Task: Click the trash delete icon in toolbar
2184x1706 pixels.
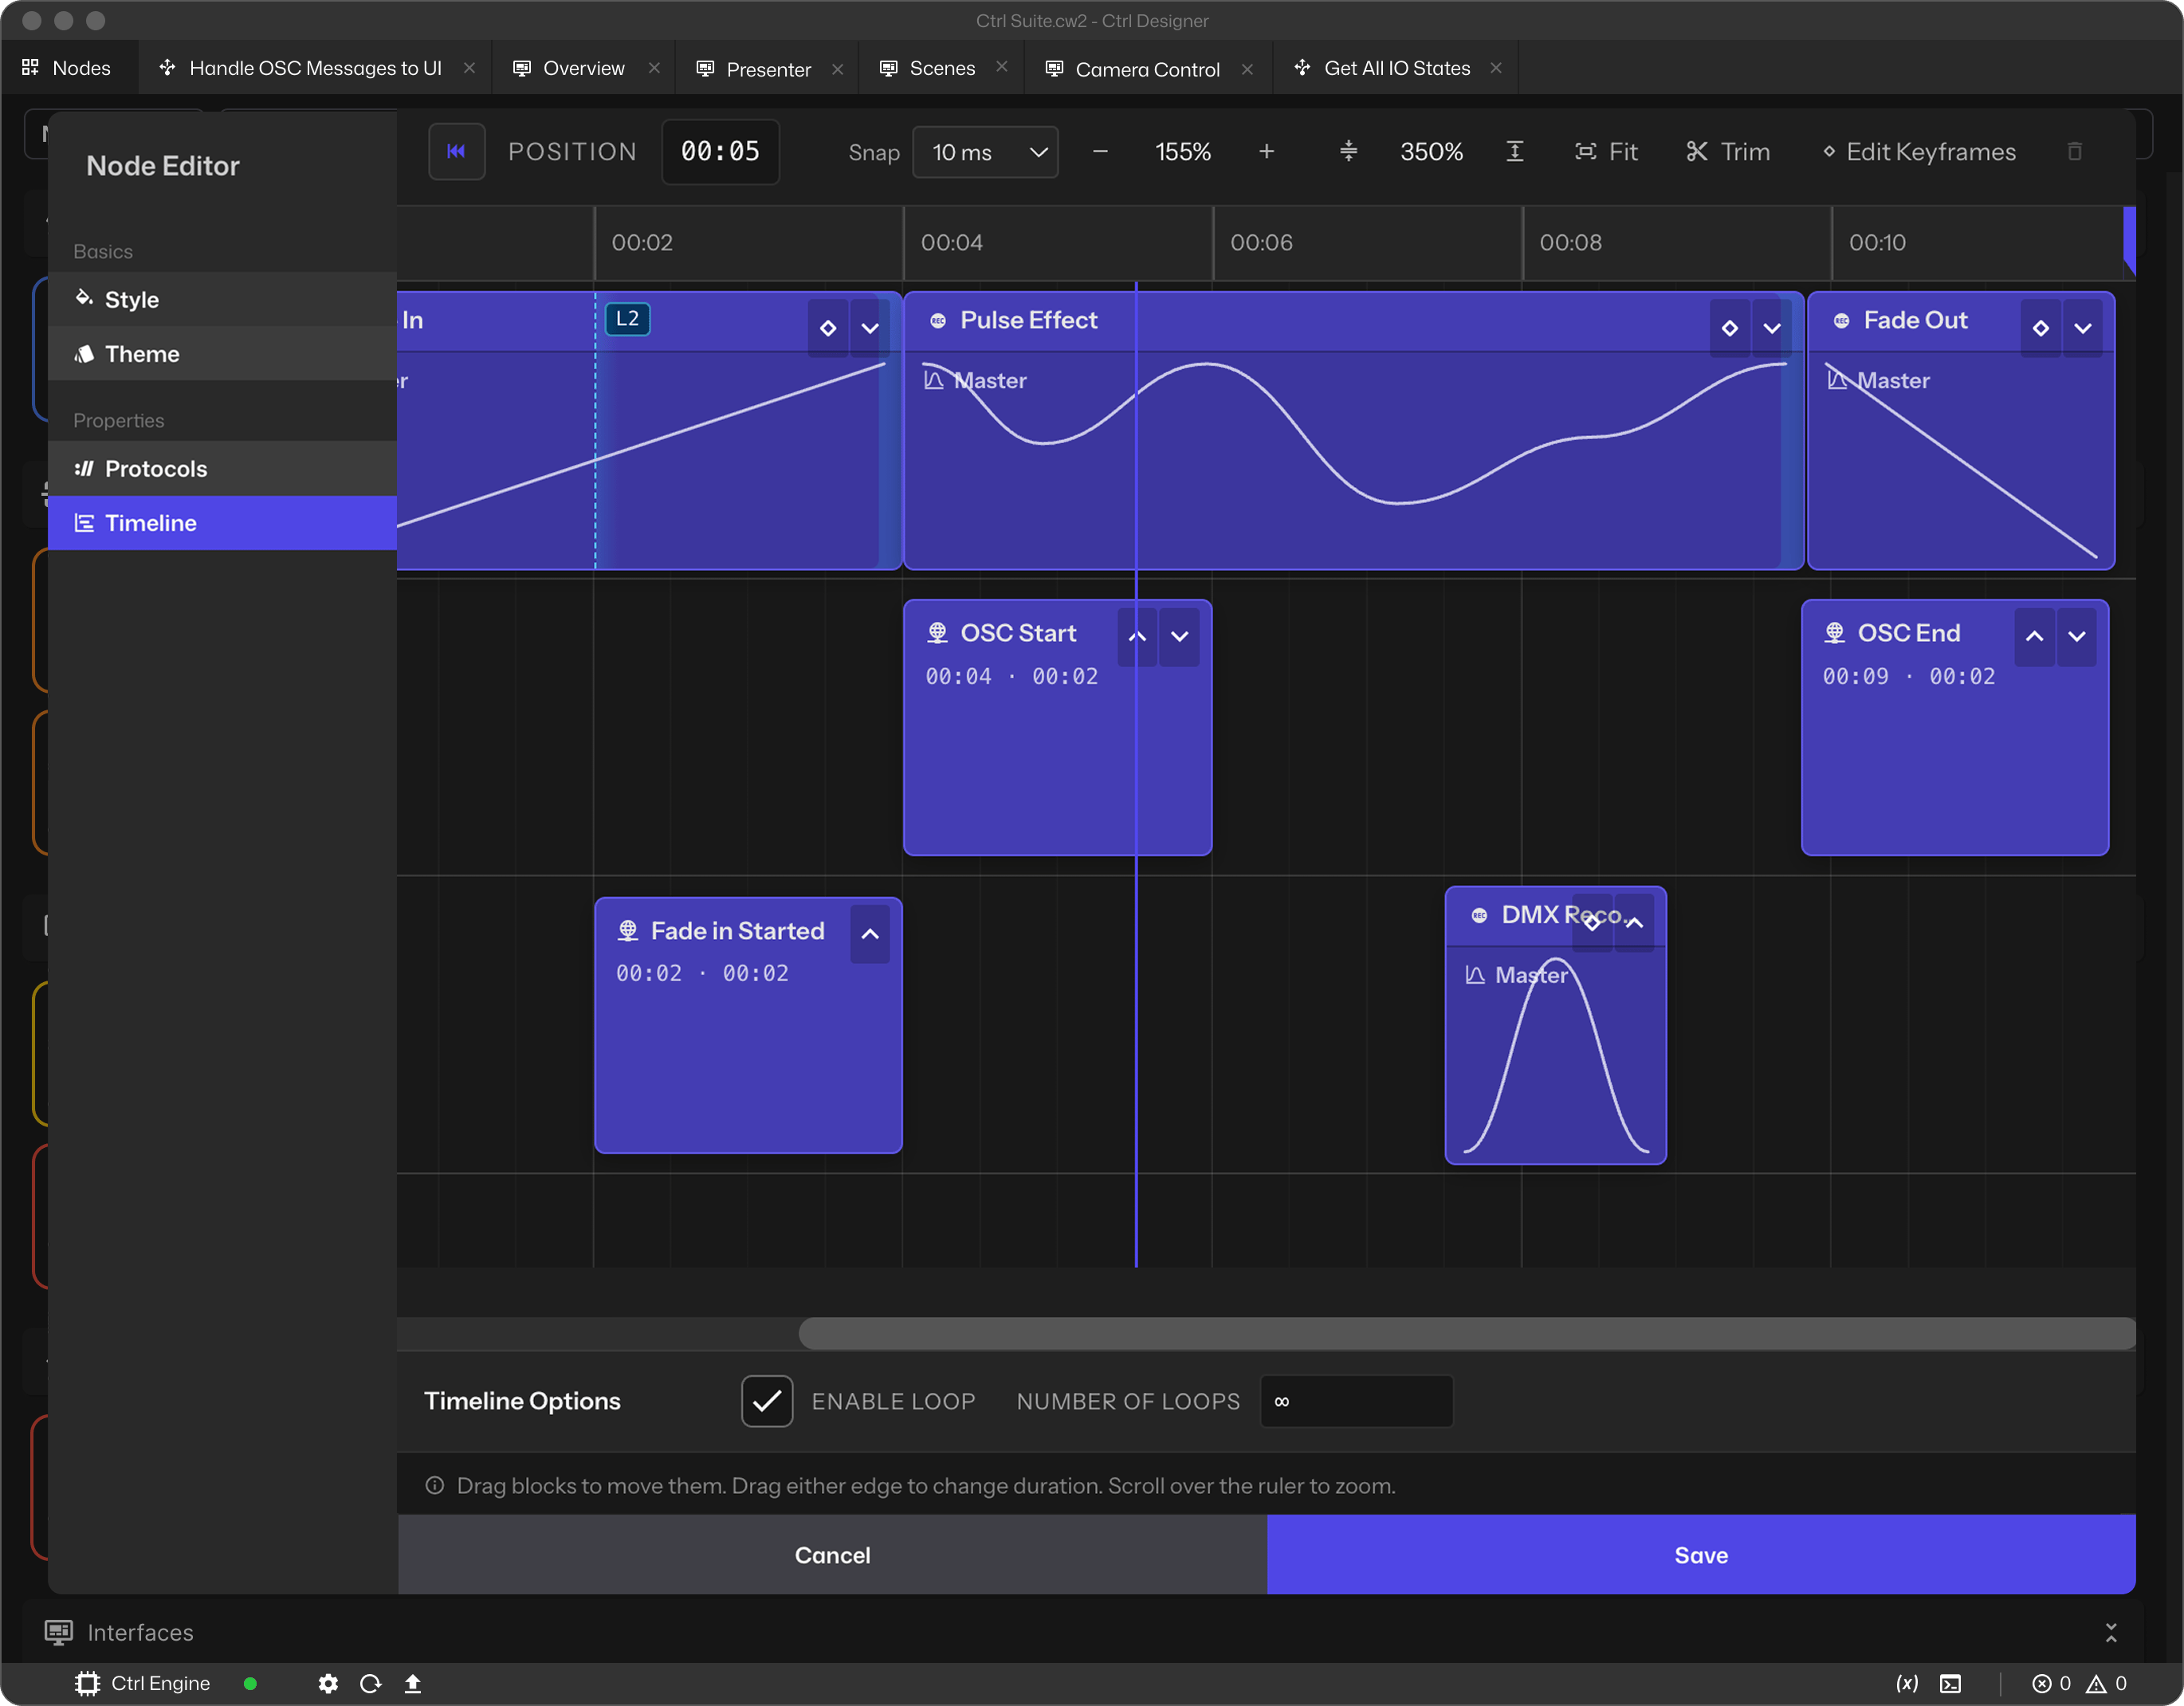Action: [2075, 152]
